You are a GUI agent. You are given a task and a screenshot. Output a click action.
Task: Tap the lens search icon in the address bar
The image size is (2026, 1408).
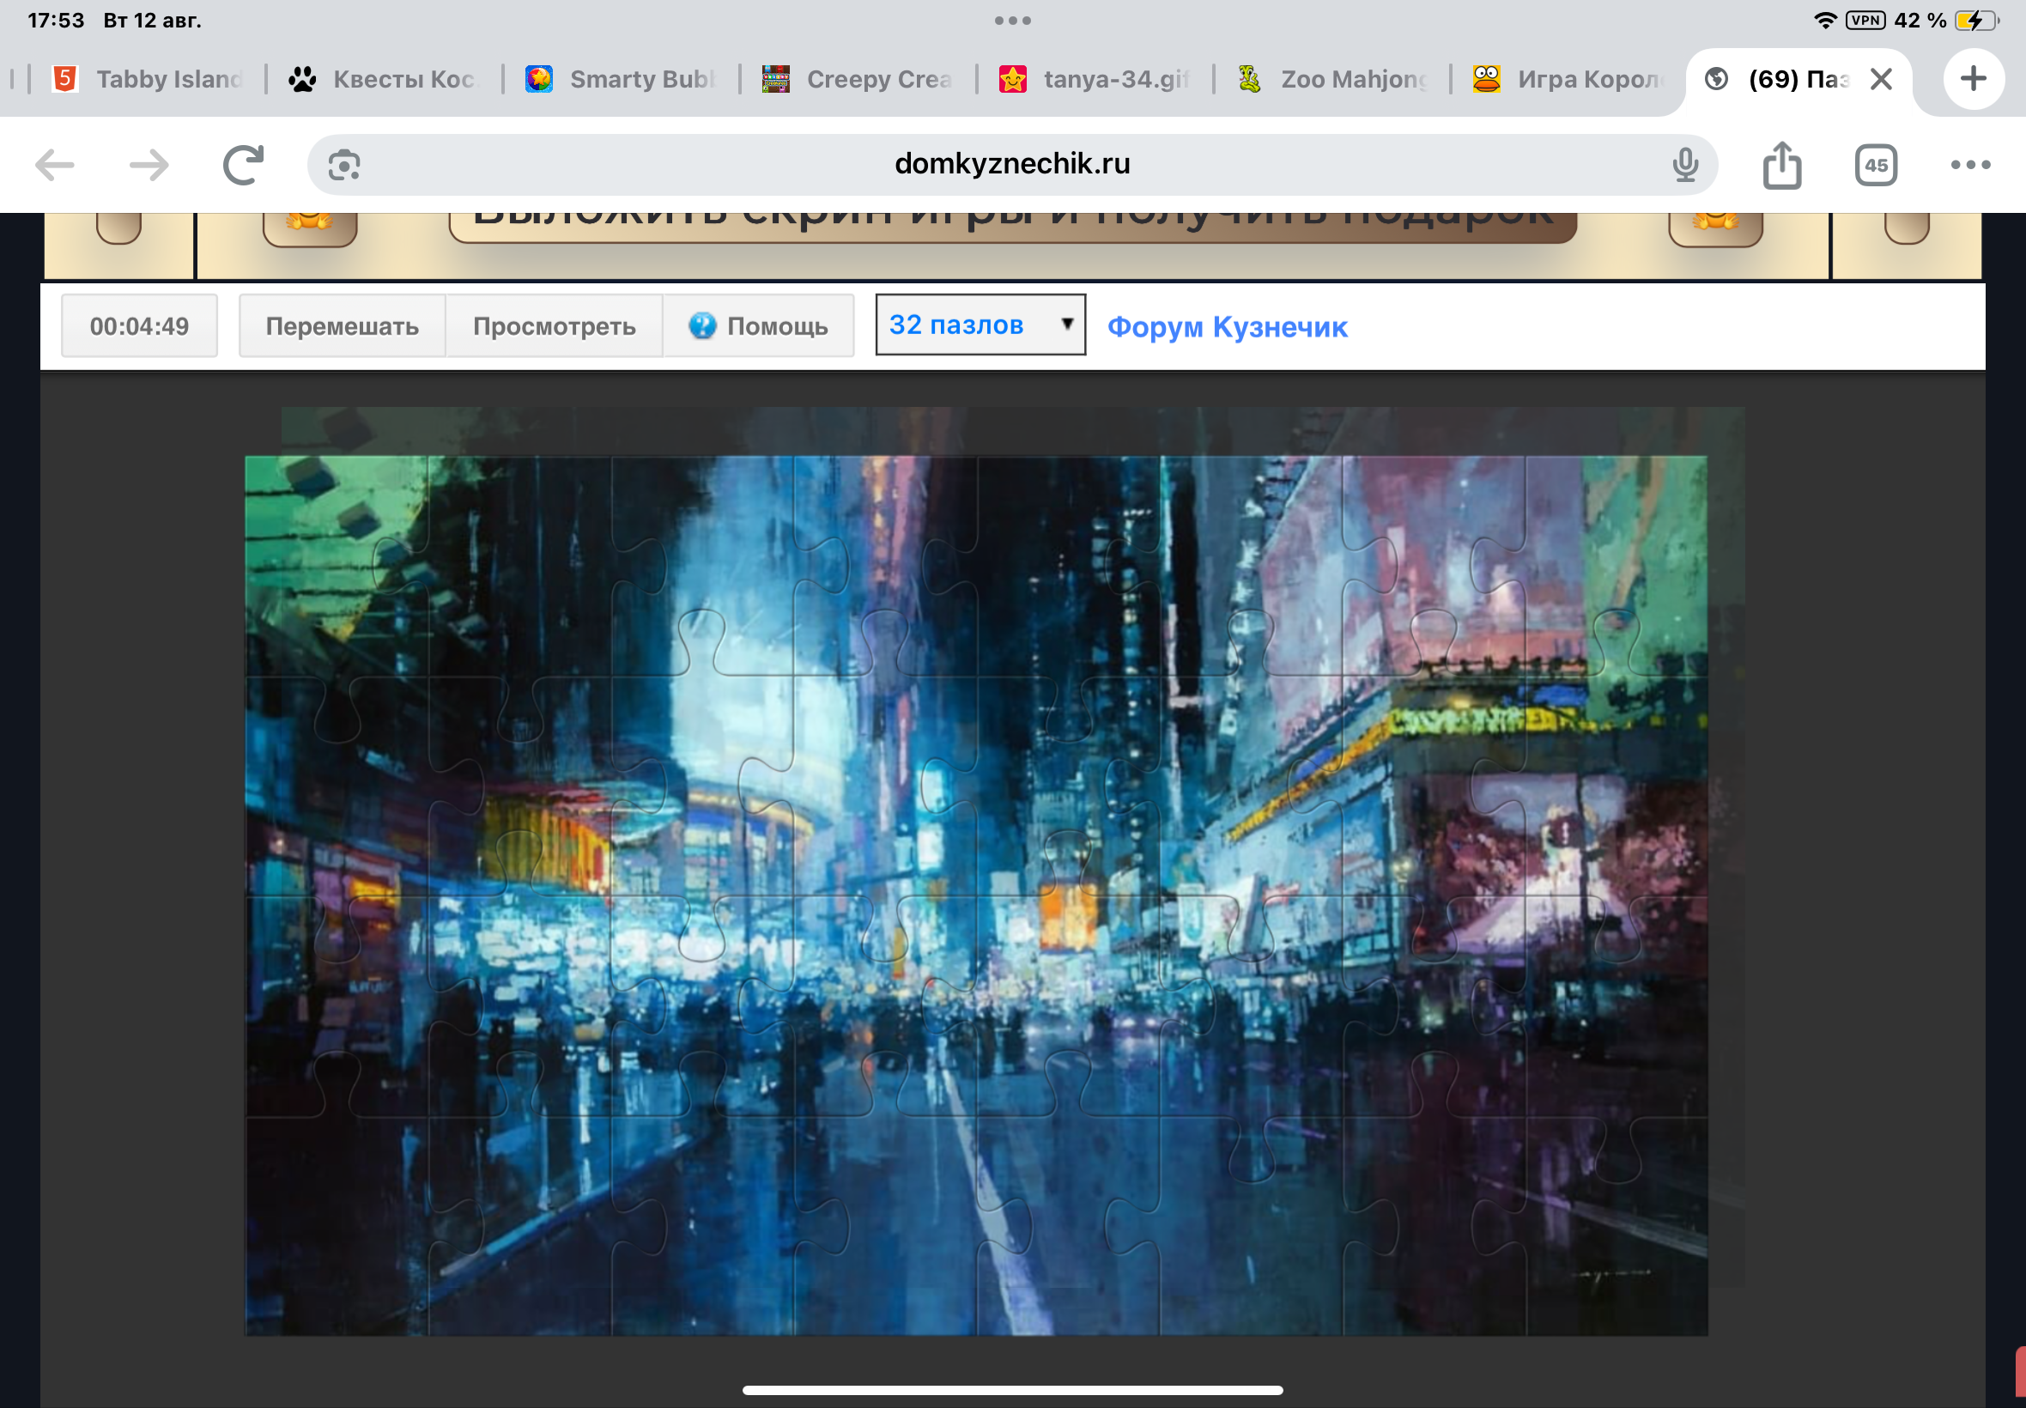pyautogui.click(x=344, y=165)
